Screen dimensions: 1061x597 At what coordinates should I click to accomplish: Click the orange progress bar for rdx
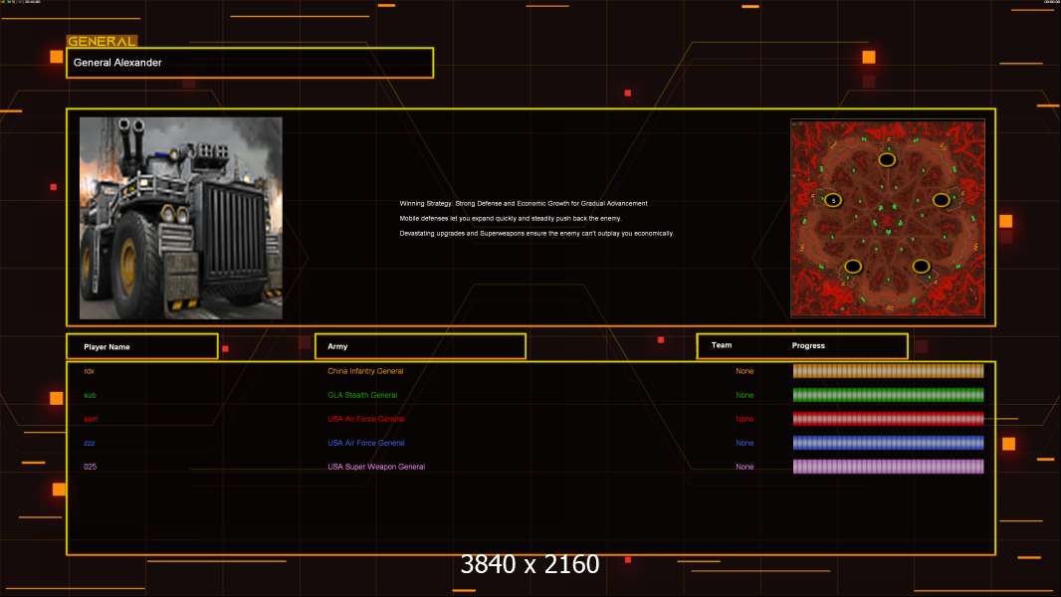[x=888, y=370]
